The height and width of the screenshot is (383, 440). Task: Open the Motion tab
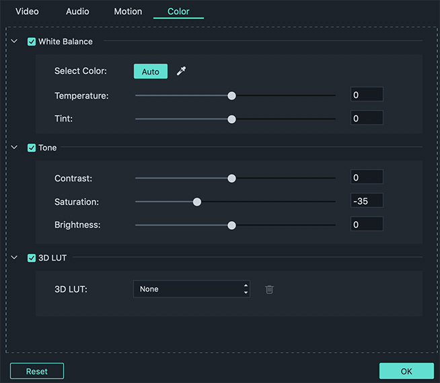click(x=128, y=11)
